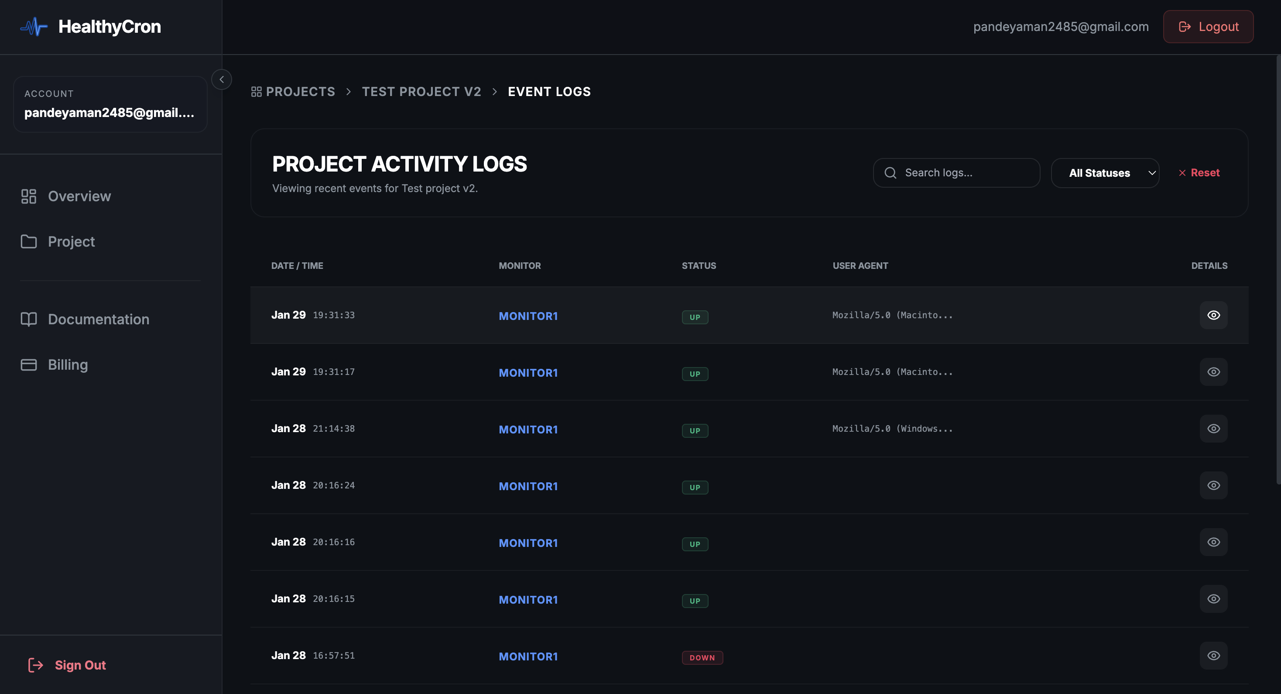Open details eye for the Jan 28 DOWN event
1281x694 pixels.
(x=1213, y=655)
